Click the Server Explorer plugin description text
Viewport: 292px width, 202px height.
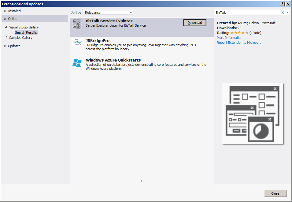click(116, 25)
